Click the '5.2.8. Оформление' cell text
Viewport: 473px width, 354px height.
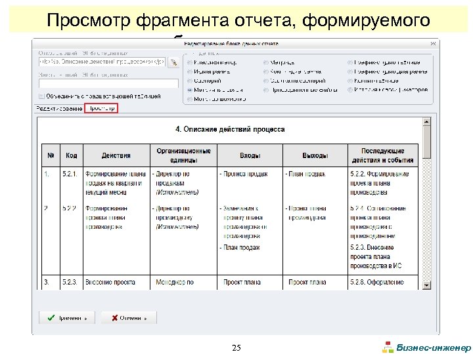click(x=377, y=283)
